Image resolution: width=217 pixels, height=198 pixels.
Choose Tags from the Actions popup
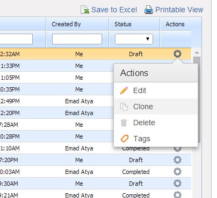click(x=156, y=139)
